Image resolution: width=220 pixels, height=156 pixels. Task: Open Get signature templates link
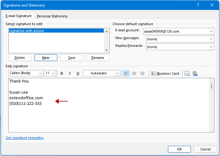coord(25,138)
